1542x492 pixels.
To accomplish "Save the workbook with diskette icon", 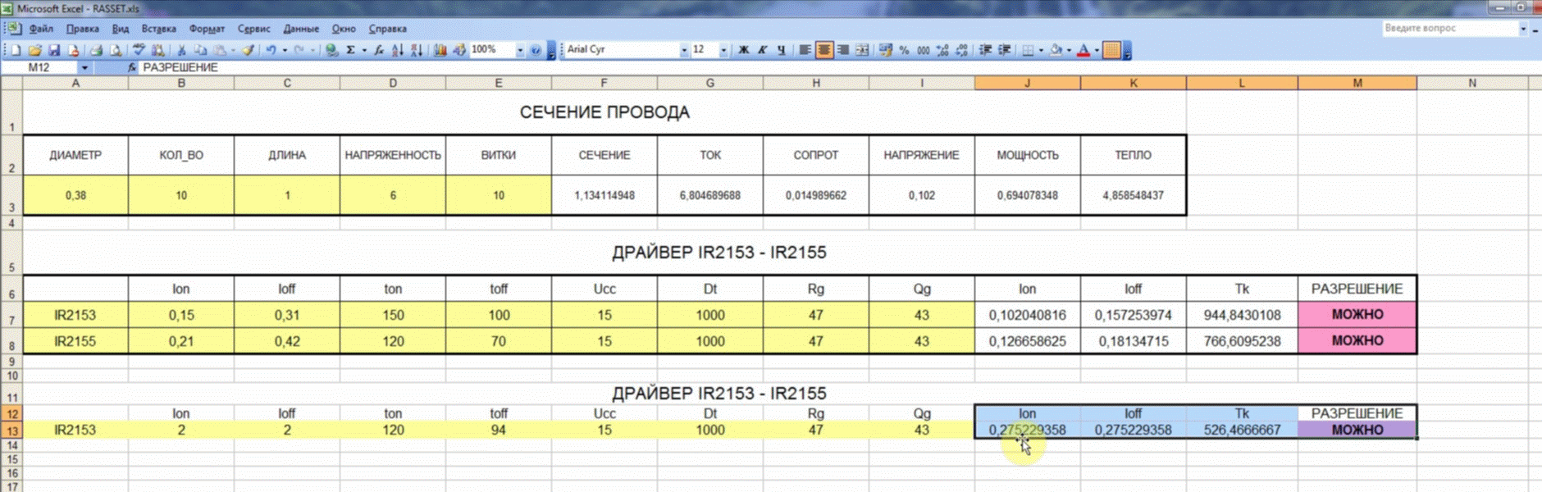I will tap(54, 50).
